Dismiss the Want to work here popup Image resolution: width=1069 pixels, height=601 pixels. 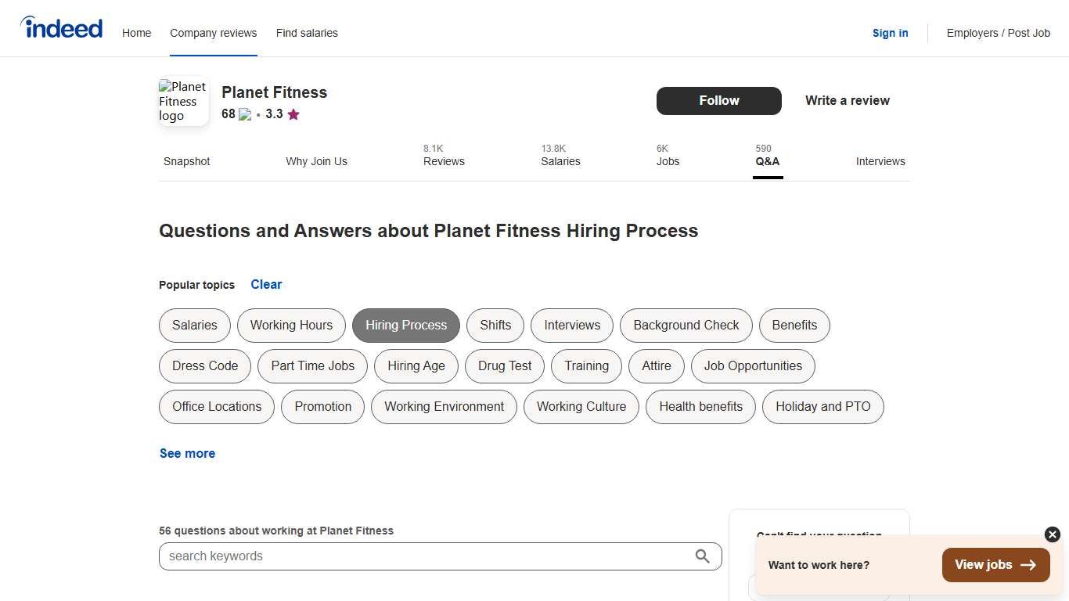1051,534
